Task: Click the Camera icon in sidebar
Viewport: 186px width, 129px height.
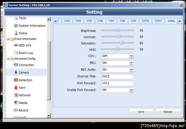Action: click(x=16, y=72)
